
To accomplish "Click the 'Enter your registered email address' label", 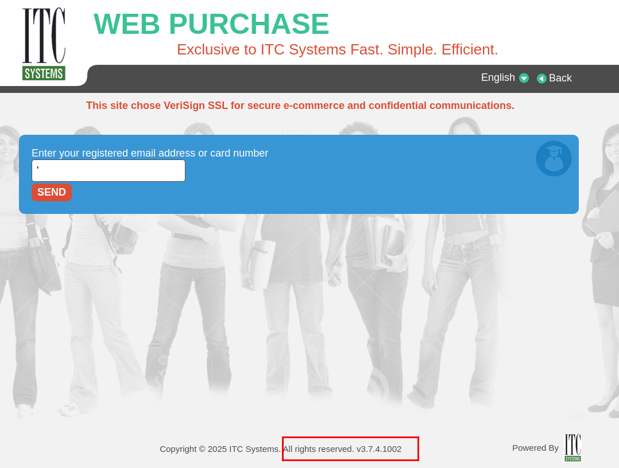I will click(x=150, y=153).
